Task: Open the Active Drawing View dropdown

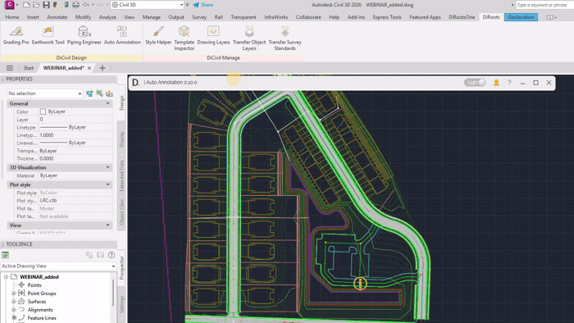Action: pos(58,266)
